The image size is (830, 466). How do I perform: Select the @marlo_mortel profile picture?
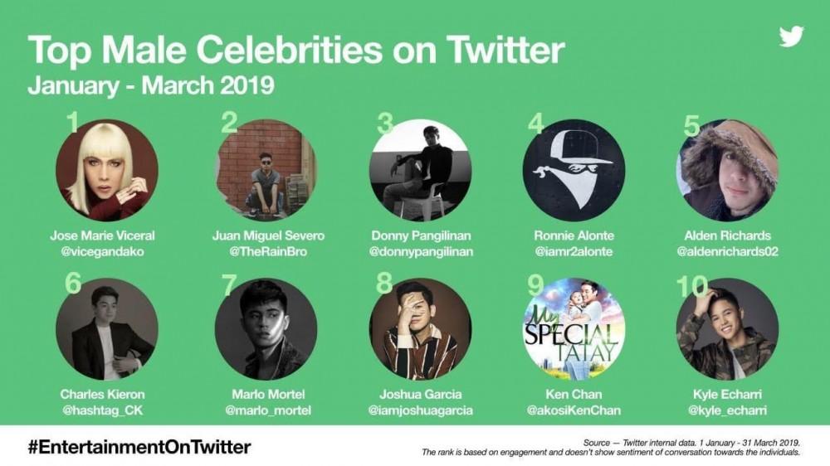click(x=266, y=328)
